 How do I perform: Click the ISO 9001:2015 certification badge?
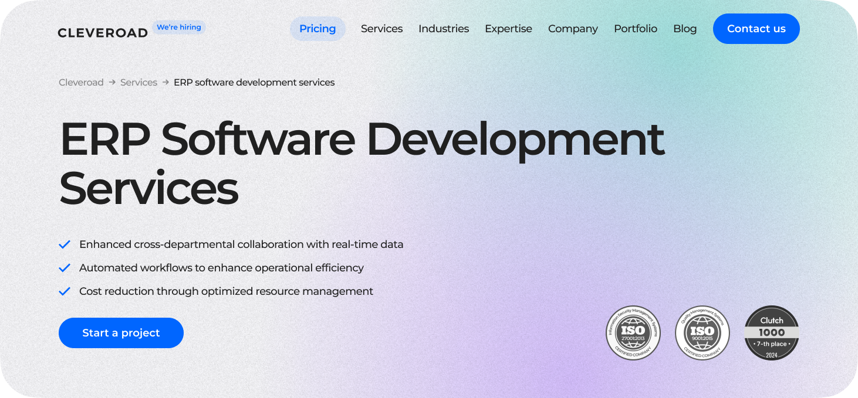702,332
